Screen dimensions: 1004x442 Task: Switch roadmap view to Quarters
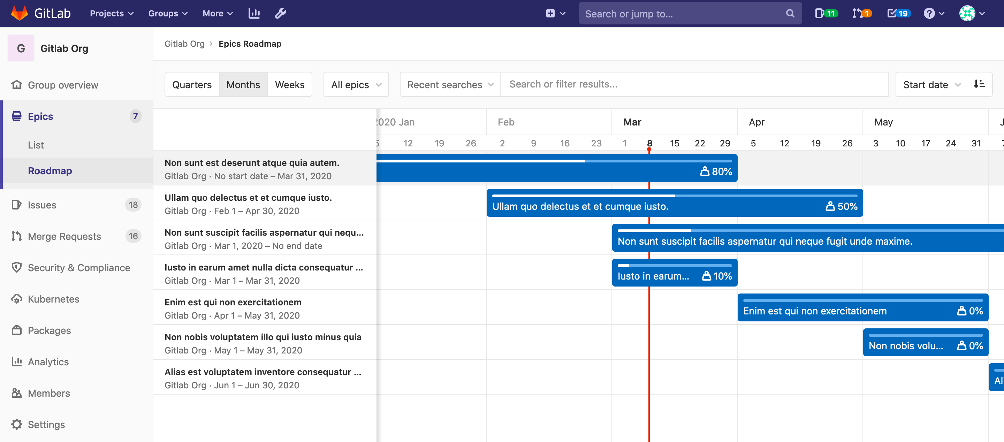[x=192, y=84]
